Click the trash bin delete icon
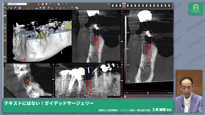205x115 pixels. click(44, 8)
